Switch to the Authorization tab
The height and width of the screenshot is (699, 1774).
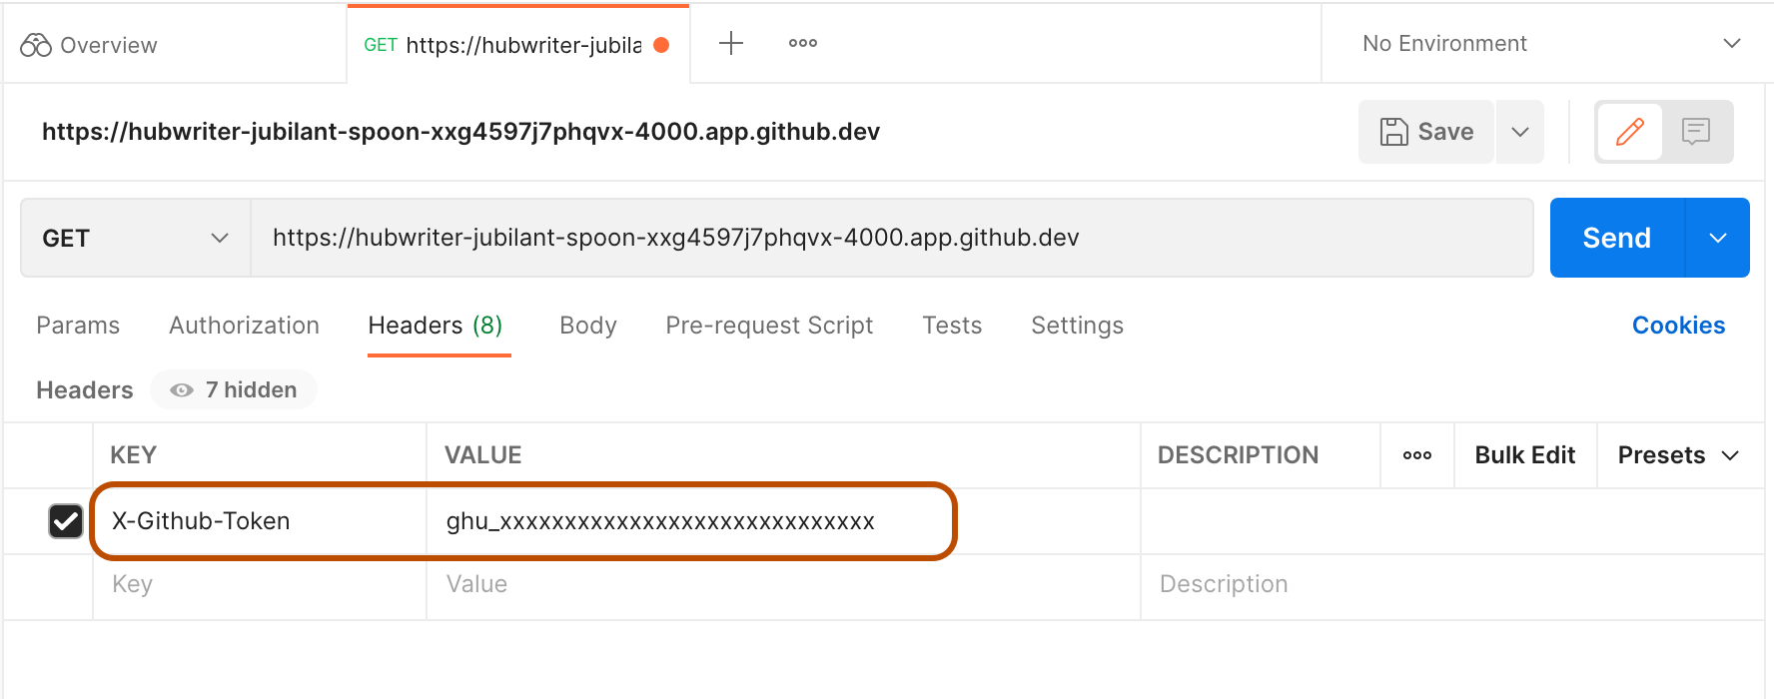point(243,325)
